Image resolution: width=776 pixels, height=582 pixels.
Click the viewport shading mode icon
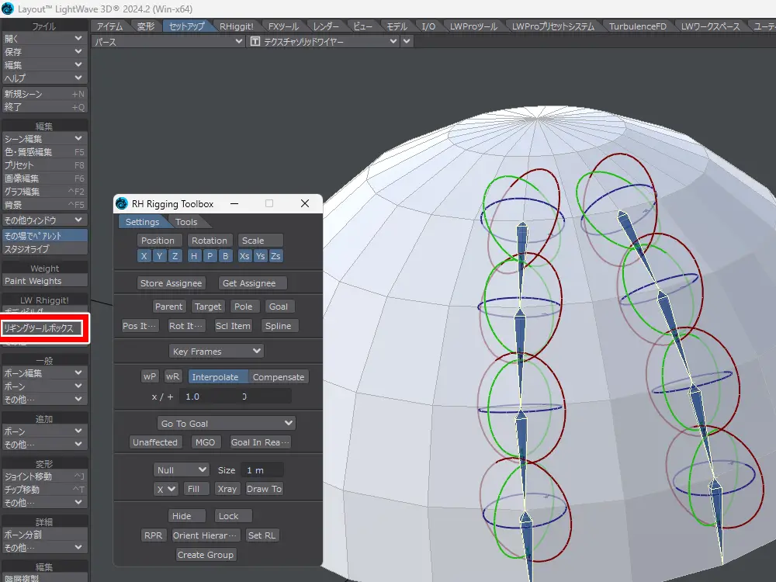coord(254,42)
